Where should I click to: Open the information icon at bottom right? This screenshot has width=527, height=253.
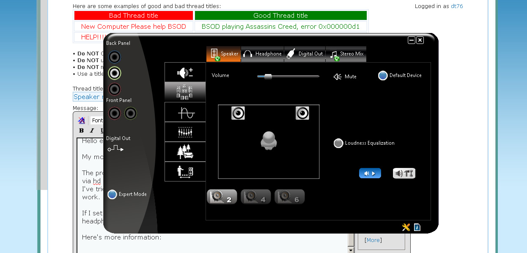[417, 227]
